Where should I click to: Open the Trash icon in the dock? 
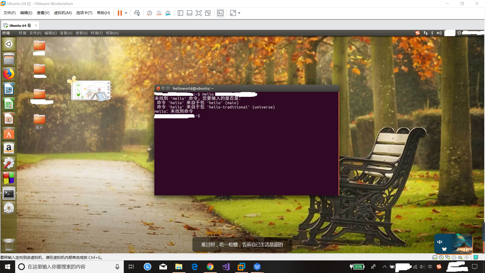point(9,245)
